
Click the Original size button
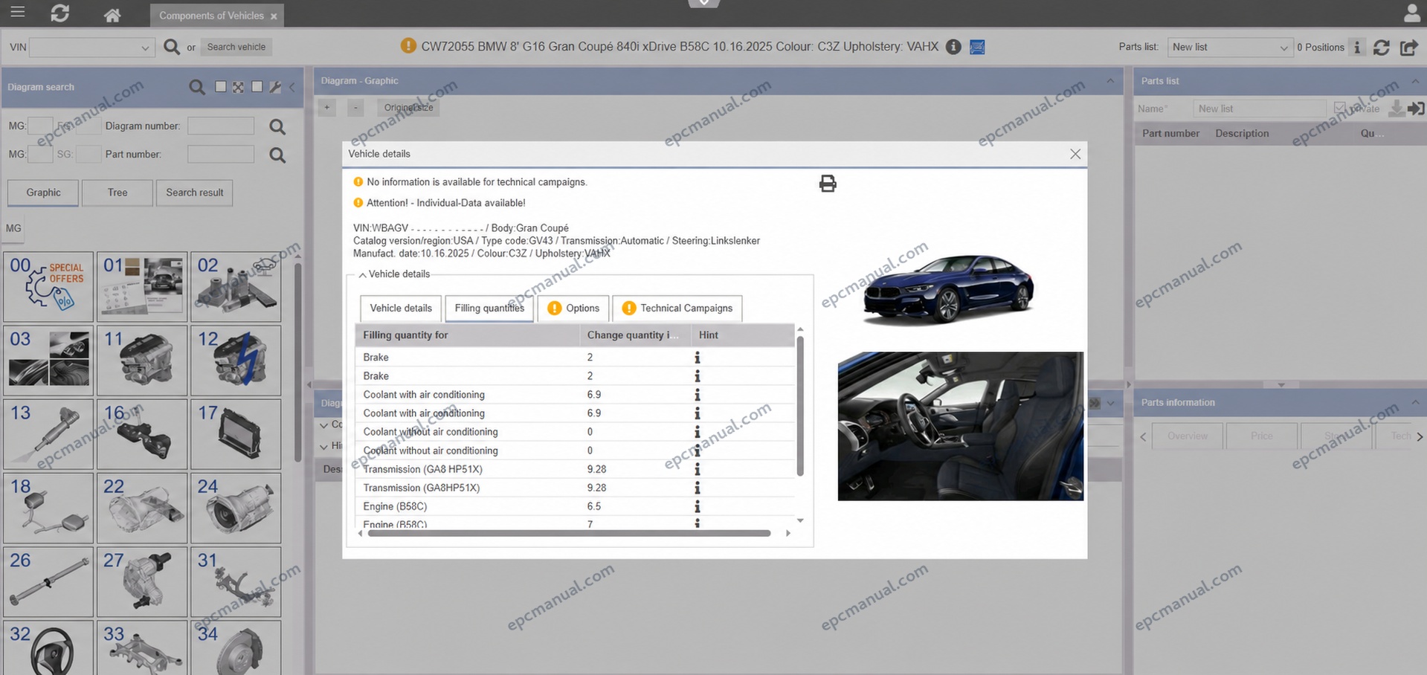pos(408,108)
